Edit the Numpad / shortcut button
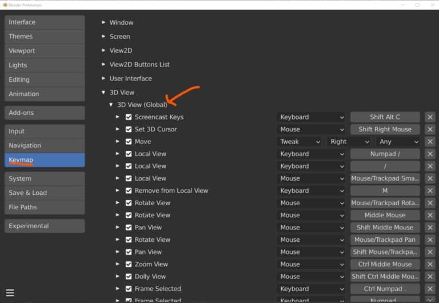Image resolution: width=439 pixels, height=303 pixels. click(x=385, y=154)
